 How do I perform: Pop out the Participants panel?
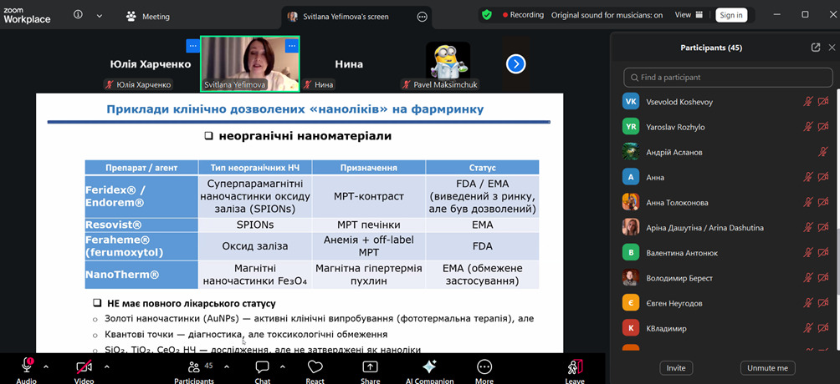pos(816,48)
